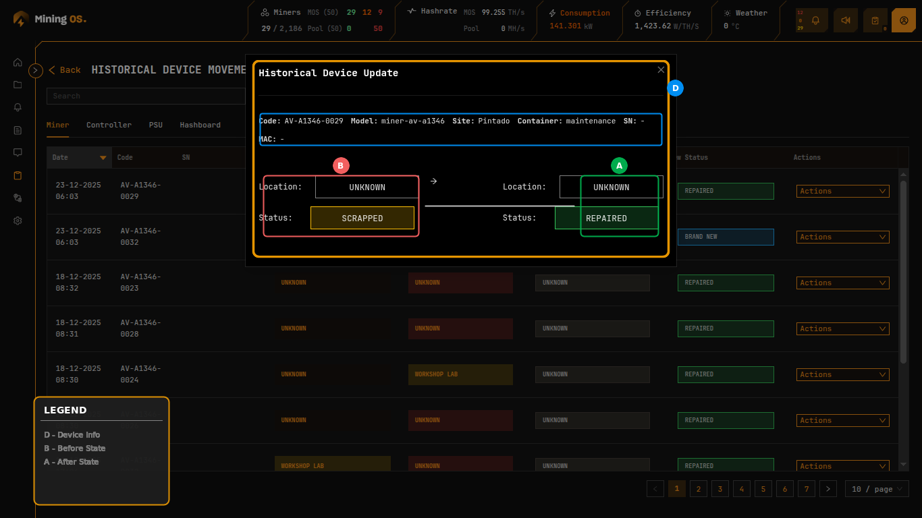The height and width of the screenshot is (518, 922).
Task: Click the settings gear in sidebar
Action: click(18, 221)
